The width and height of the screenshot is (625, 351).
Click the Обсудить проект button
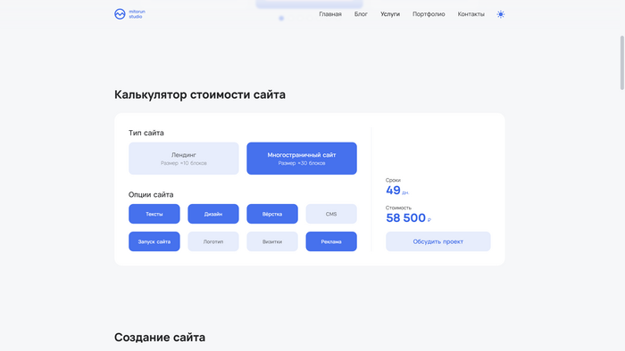click(438, 241)
